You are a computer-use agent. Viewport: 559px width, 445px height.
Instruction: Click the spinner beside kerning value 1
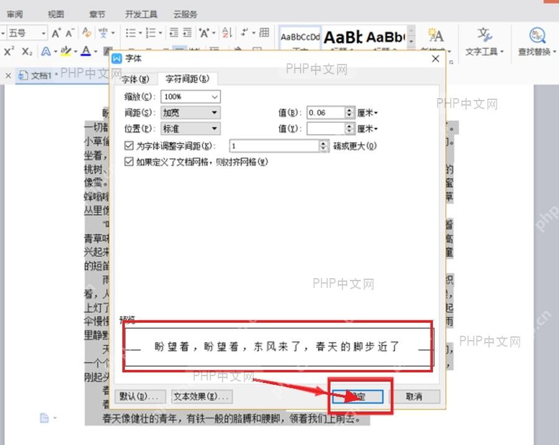324,146
